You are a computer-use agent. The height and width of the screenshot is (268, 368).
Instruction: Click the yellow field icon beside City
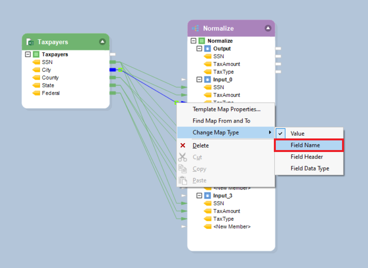coord(36,70)
